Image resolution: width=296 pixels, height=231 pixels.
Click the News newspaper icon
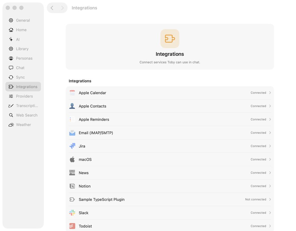[x=72, y=173]
